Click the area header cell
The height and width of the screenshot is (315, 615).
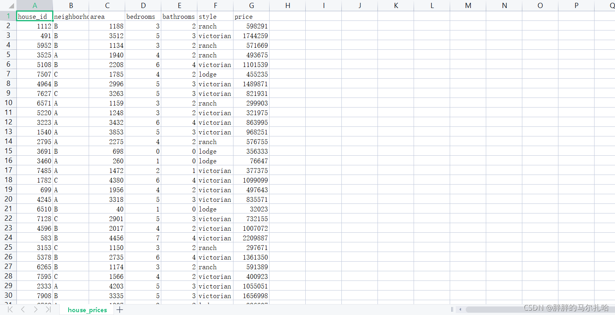click(107, 16)
